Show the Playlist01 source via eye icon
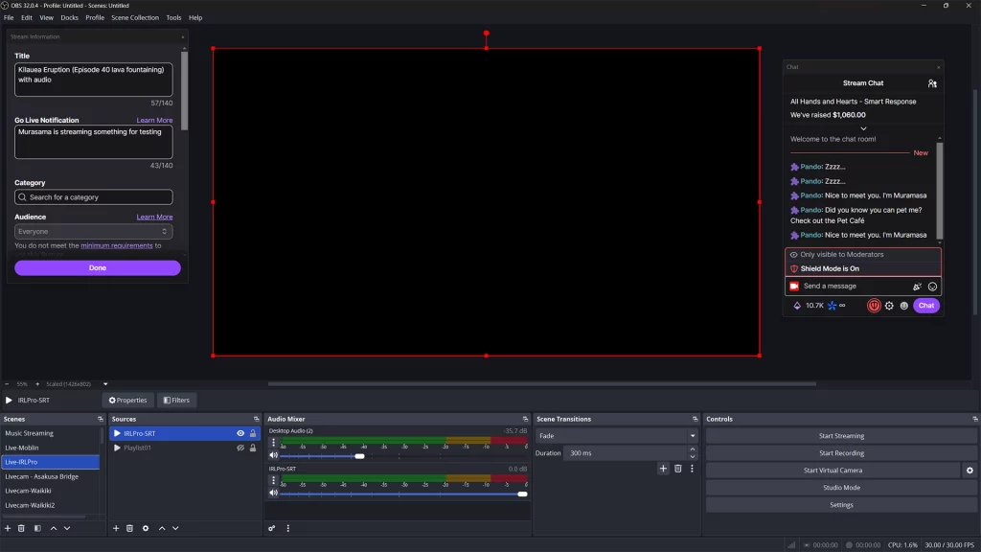Viewport: 981px width, 552px height. (x=240, y=448)
